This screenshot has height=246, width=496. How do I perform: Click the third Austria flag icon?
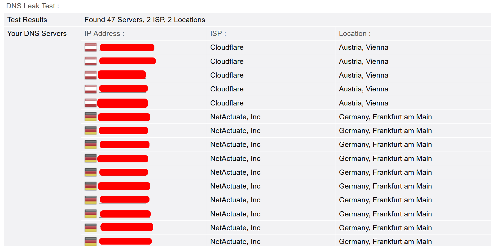coord(91,75)
